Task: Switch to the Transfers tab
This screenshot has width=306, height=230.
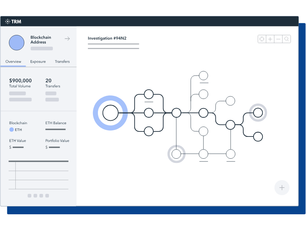Action: pos(62,61)
